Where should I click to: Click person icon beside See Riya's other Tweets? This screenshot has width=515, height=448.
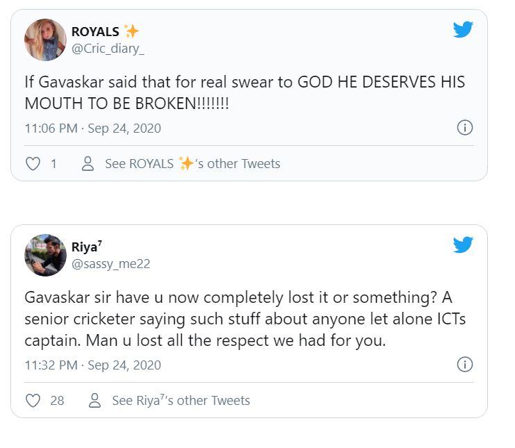click(95, 401)
